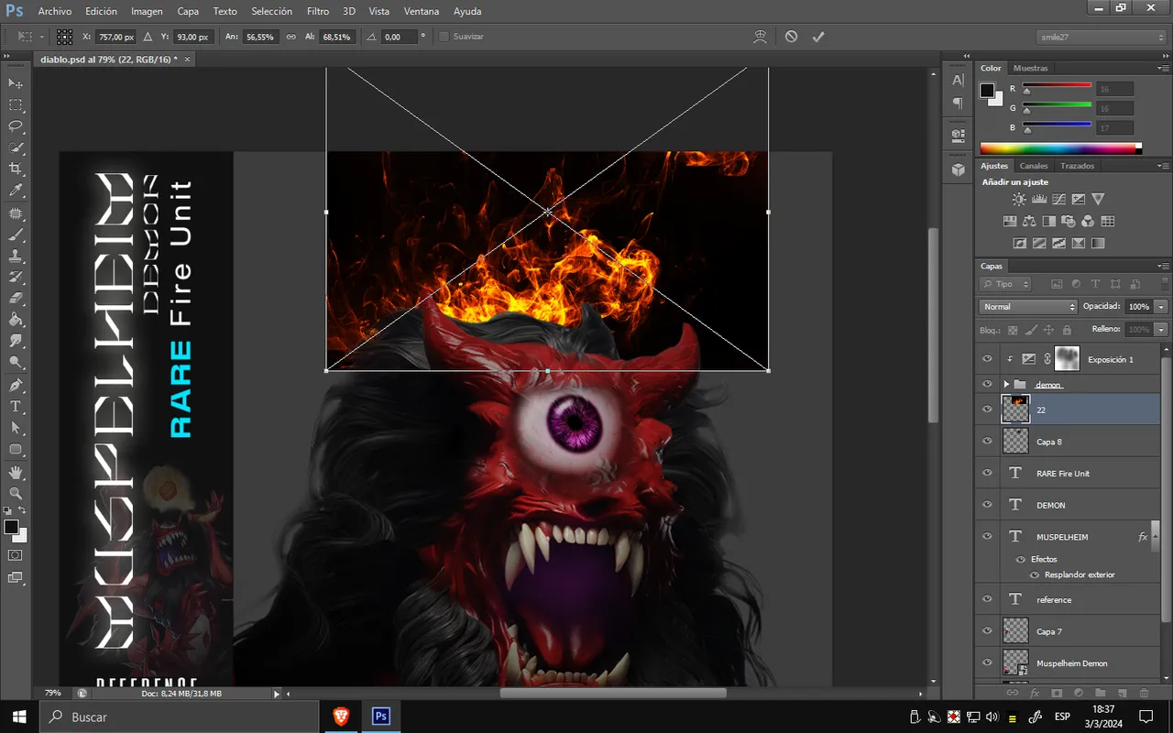Add a Curves adjustment
Viewport: 1173px width, 733px height.
(1058, 199)
